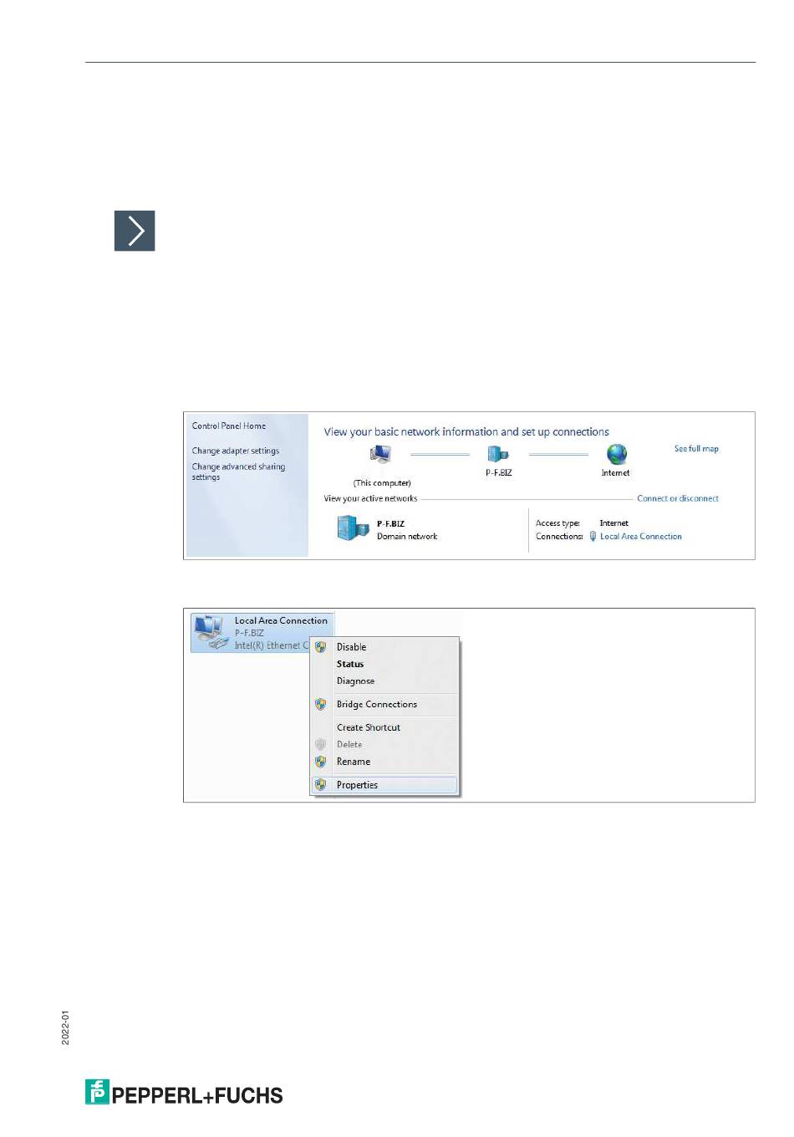Click the (This computer) label
794x1137 pixels.
click(382, 483)
